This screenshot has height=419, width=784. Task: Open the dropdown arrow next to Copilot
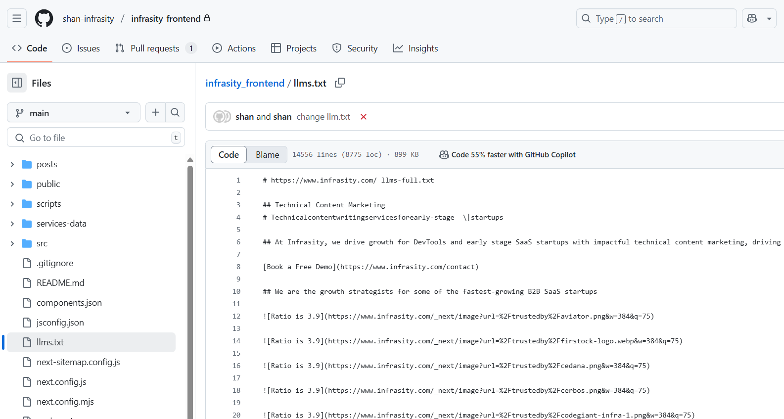[769, 18]
